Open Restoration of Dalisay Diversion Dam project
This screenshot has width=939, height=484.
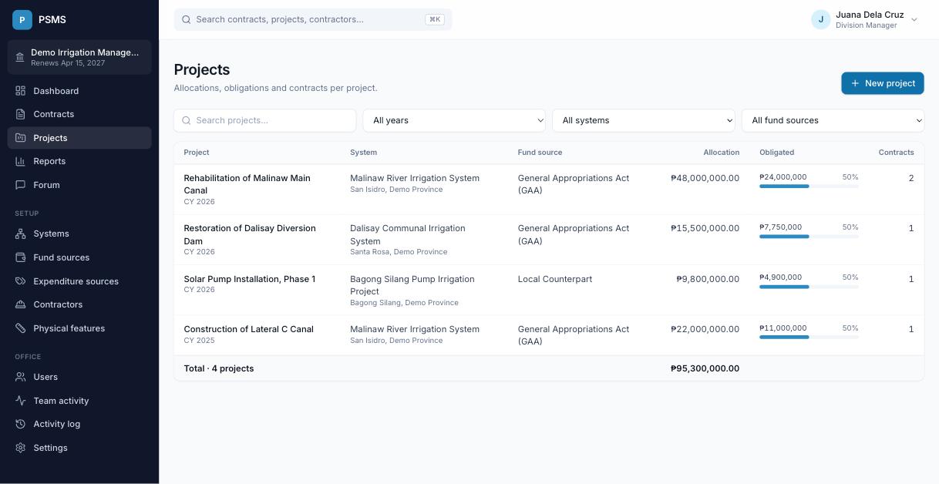click(250, 234)
